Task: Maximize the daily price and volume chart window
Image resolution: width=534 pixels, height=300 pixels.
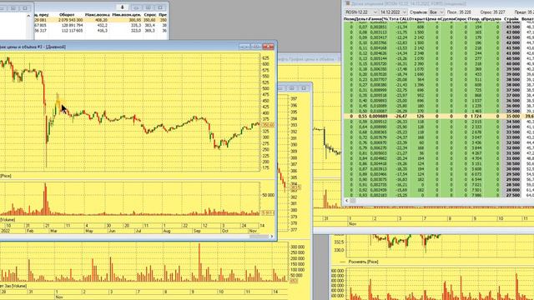Action: tap(256, 47)
